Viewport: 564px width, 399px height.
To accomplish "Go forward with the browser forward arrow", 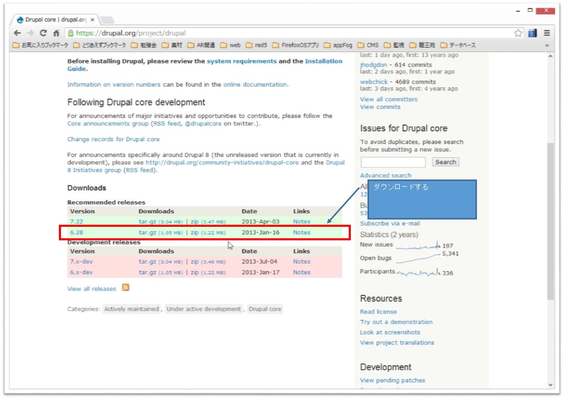I will 30,33.
